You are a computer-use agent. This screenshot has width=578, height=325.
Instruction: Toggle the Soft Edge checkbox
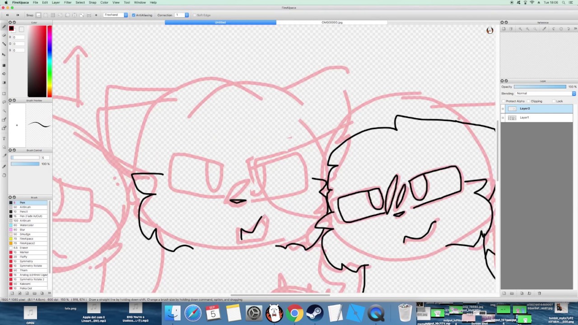pos(195,15)
